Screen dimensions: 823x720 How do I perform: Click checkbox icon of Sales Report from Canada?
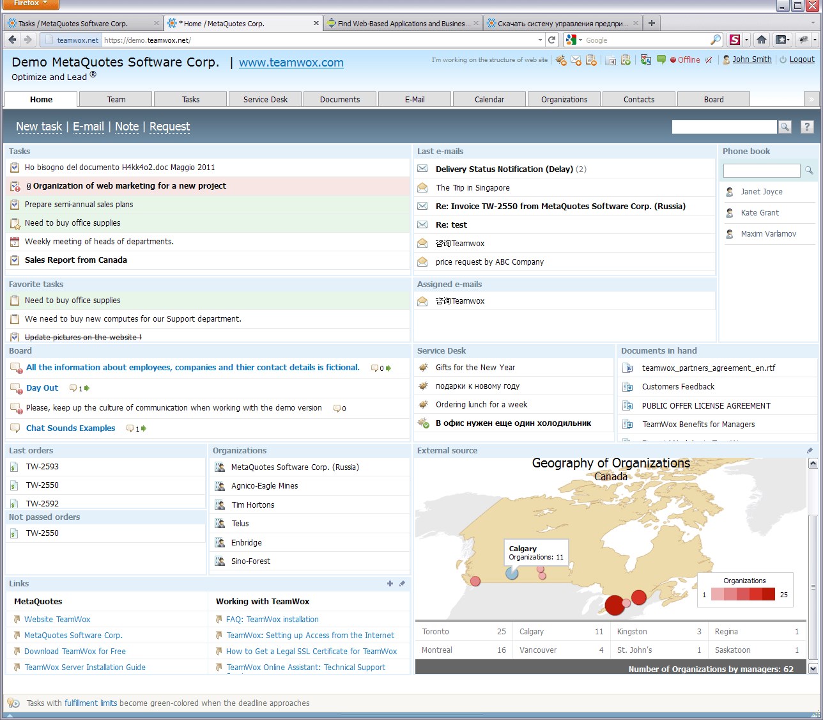pyautogui.click(x=15, y=260)
